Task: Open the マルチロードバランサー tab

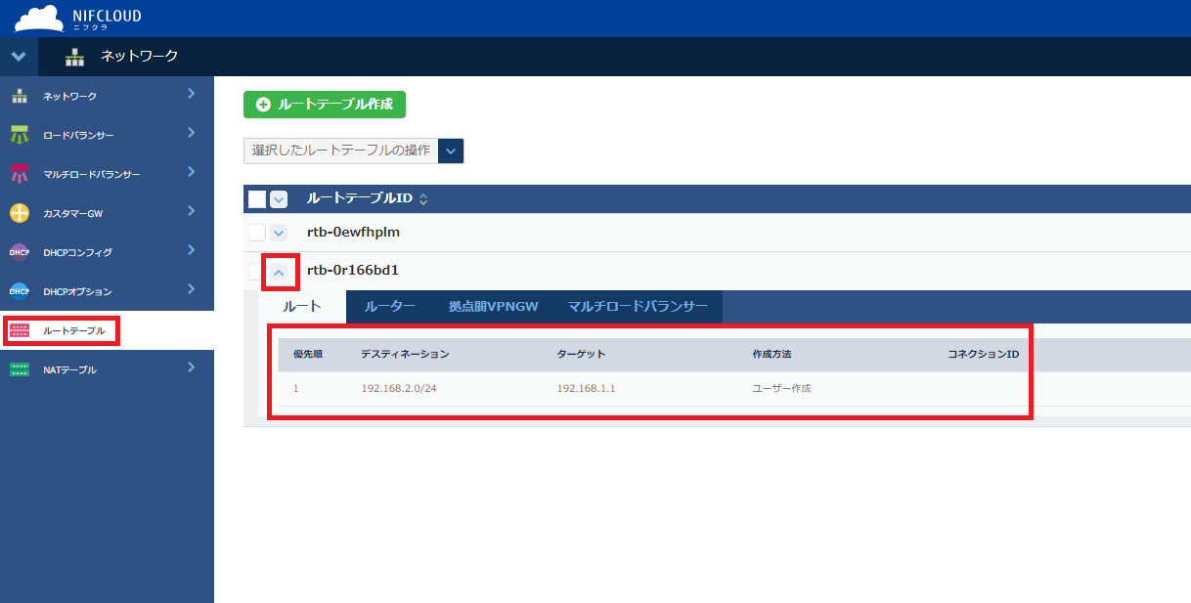Action: [x=638, y=307]
